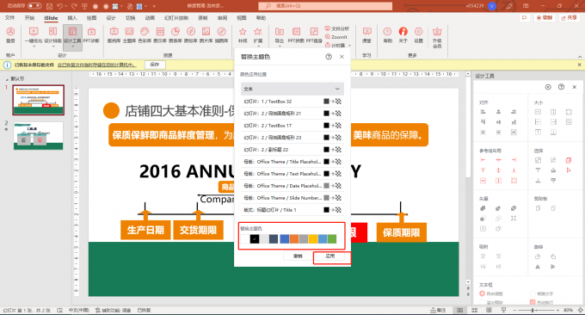Switch to the 幻灯片放映 slideshow tab
This screenshot has width=585, height=315.
coord(176,18)
